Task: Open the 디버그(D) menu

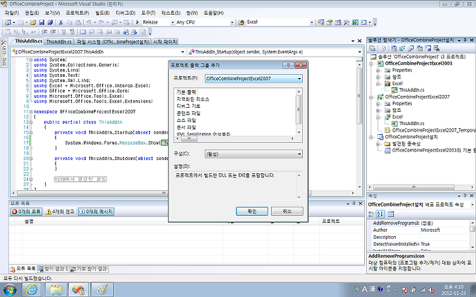Action: (126, 13)
